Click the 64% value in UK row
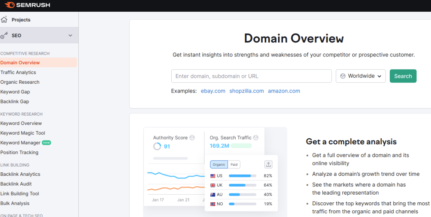 click(x=268, y=185)
